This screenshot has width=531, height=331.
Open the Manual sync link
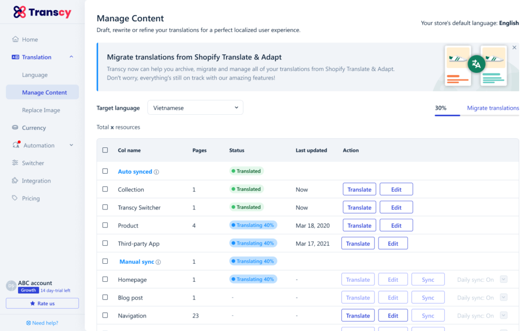(x=137, y=262)
